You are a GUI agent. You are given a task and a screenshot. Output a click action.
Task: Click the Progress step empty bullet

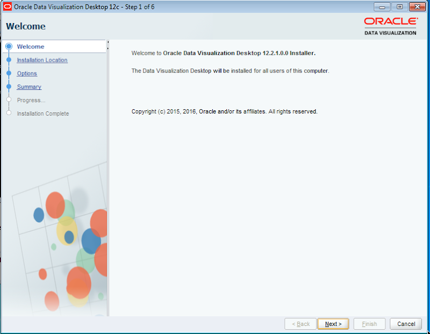[9, 100]
